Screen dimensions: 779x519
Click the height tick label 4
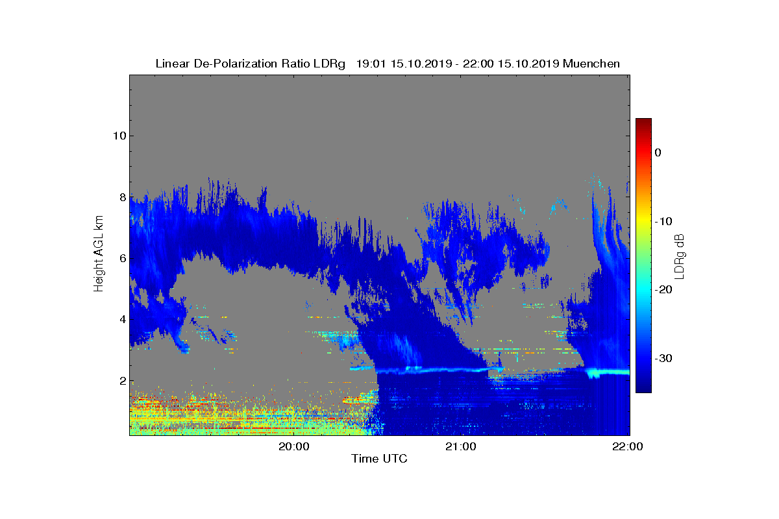tap(122, 319)
